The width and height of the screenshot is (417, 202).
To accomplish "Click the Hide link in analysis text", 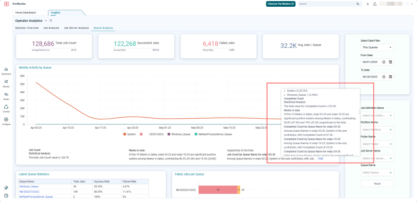I will pyautogui.click(x=321, y=158).
